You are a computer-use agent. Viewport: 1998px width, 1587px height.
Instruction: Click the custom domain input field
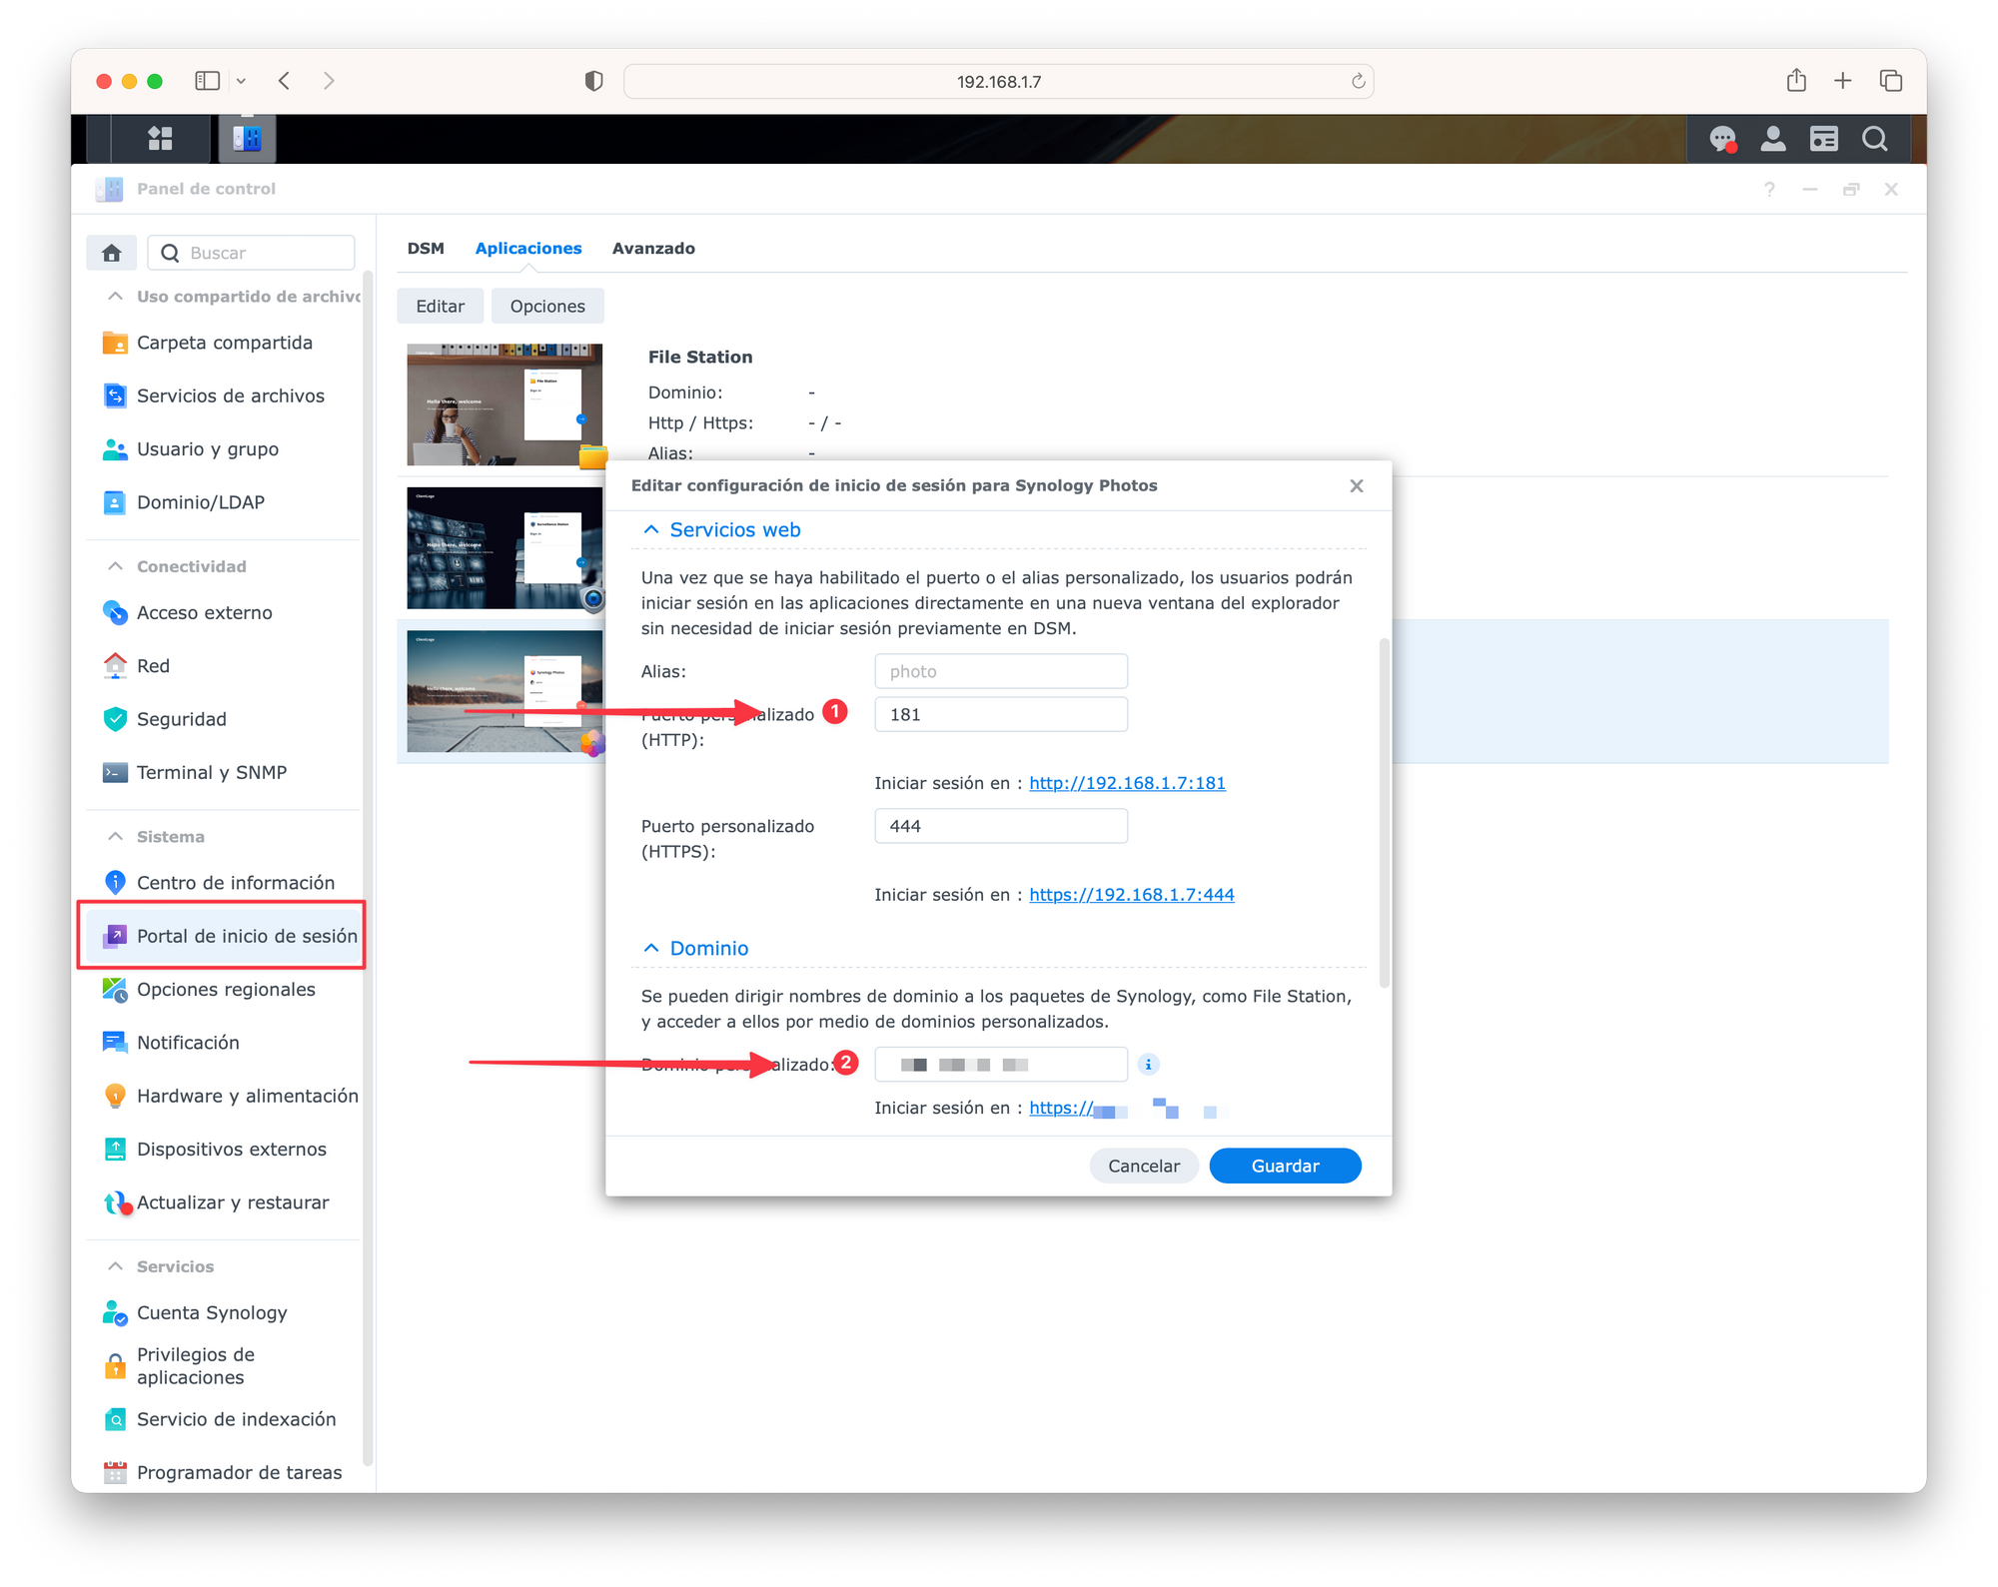[1001, 1065]
